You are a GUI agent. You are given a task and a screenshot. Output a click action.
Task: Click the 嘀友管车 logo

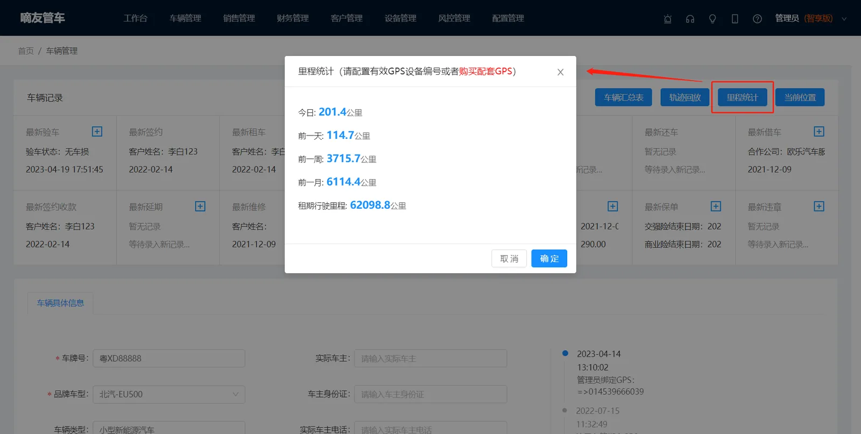(x=43, y=18)
